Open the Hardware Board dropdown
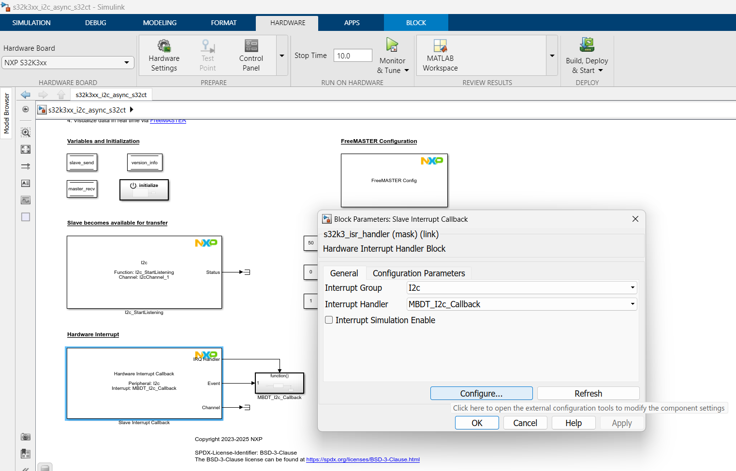The width and height of the screenshot is (736, 471). click(x=68, y=63)
